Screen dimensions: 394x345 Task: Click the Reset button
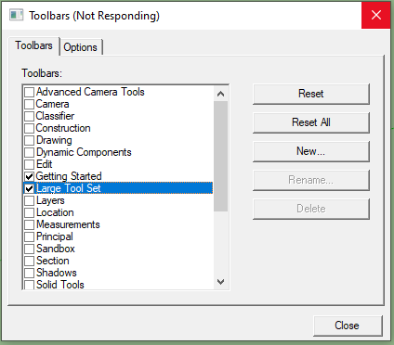pyautogui.click(x=311, y=94)
